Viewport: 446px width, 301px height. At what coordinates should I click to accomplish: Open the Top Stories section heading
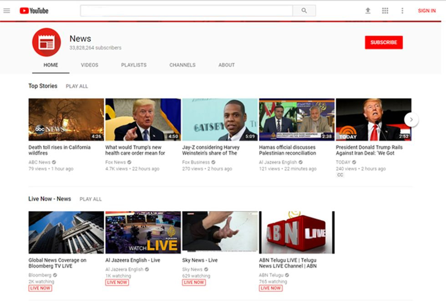[43, 86]
